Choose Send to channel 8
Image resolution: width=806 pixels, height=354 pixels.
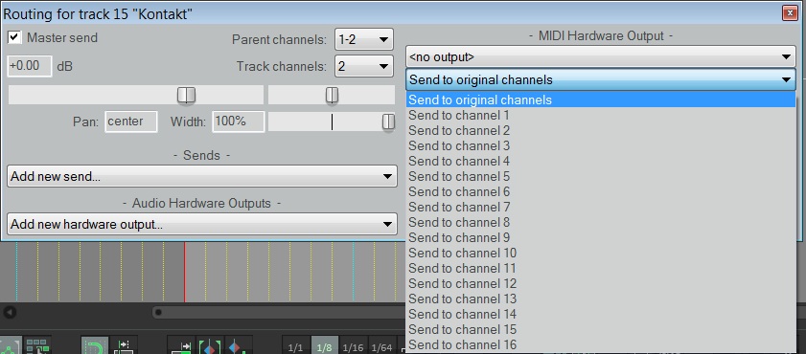click(600, 222)
